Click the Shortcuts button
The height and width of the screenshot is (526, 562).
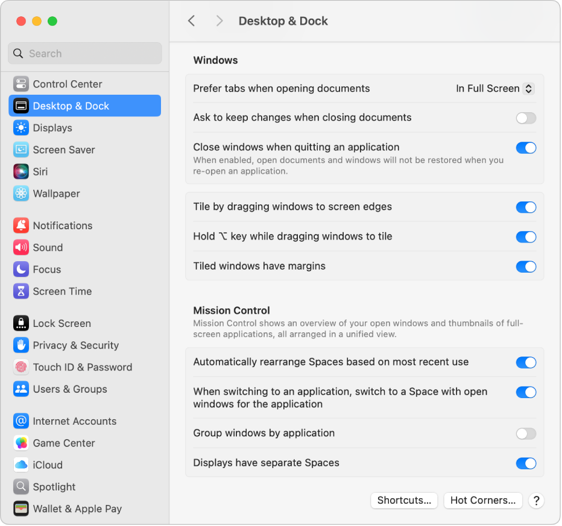click(404, 500)
